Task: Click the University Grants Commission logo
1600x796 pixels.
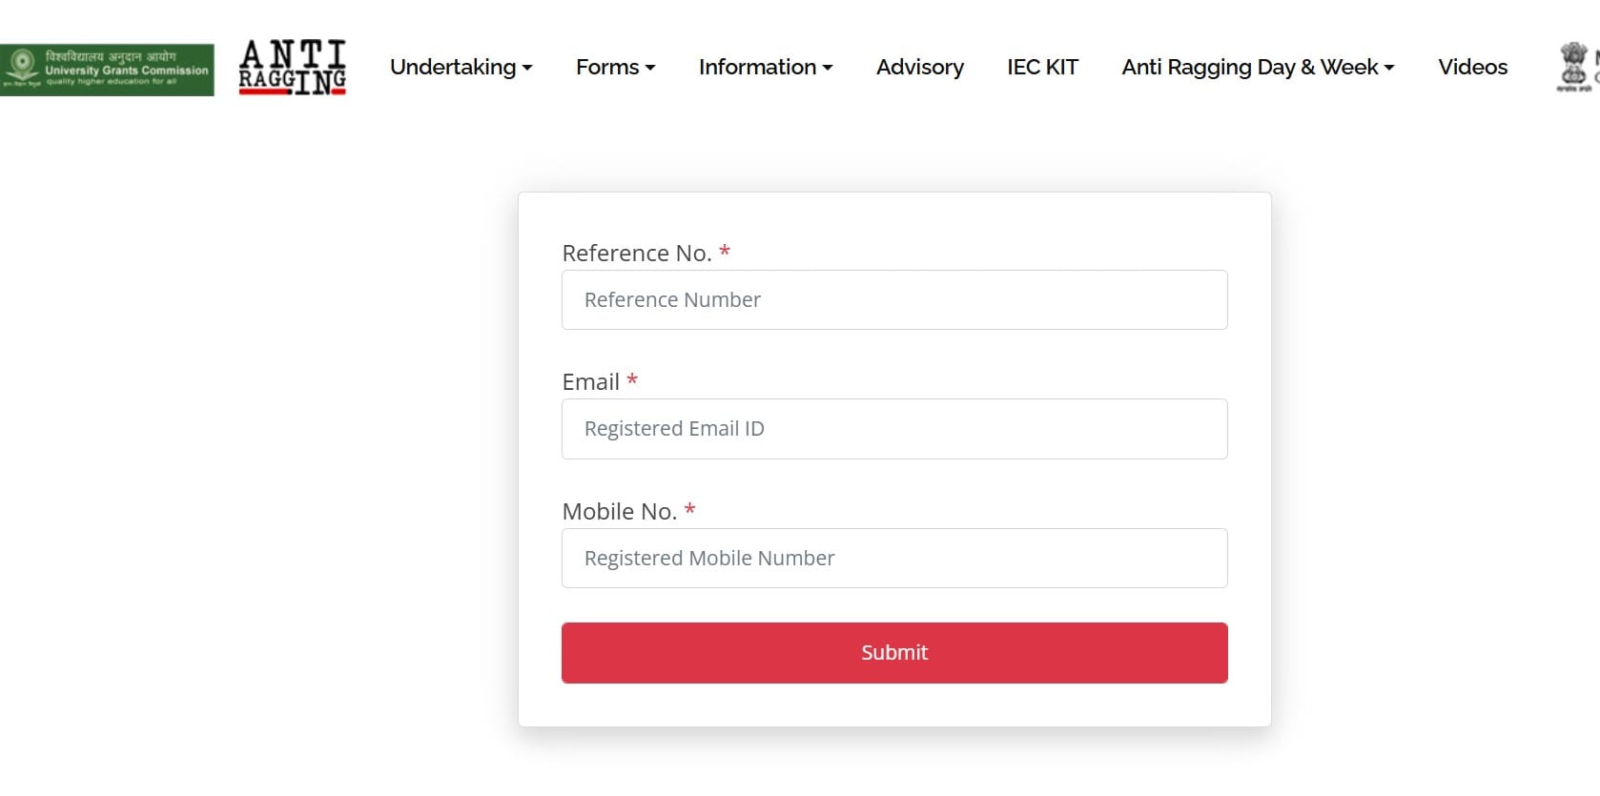Action: [108, 67]
